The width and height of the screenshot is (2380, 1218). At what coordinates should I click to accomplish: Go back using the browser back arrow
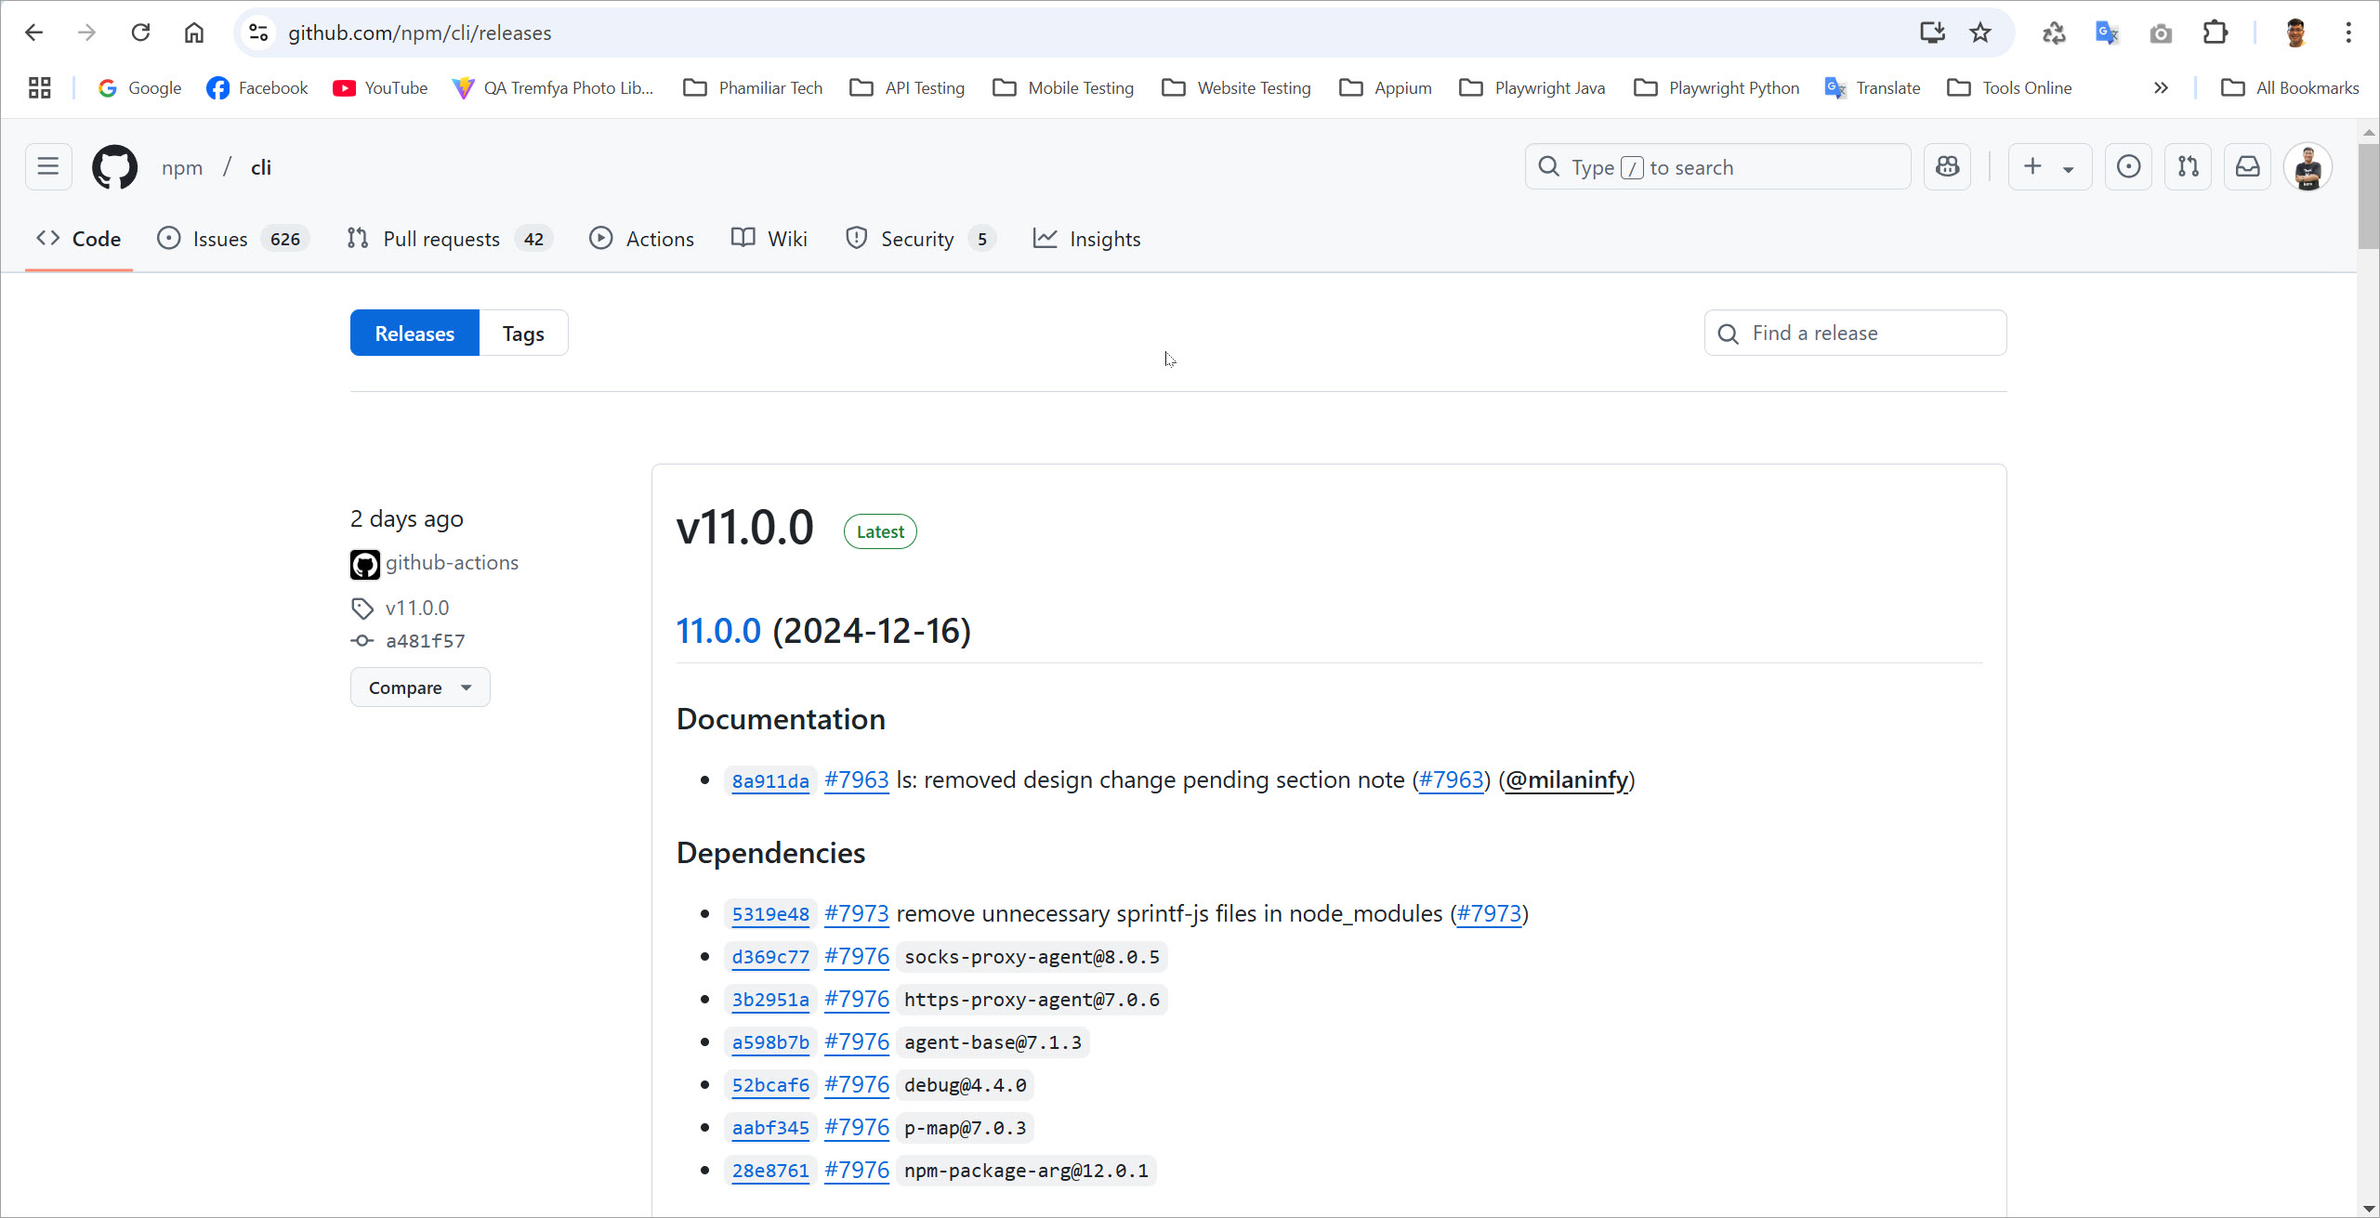tap(34, 33)
